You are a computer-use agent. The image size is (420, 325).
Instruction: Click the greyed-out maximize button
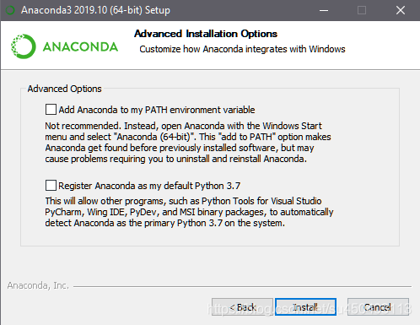click(362, 10)
